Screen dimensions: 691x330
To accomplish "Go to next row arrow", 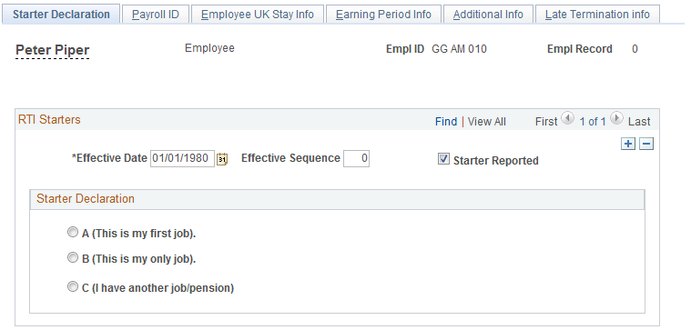I will click(617, 118).
